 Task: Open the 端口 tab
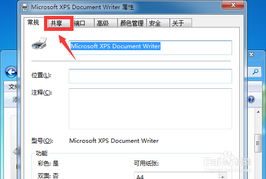tap(83, 23)
